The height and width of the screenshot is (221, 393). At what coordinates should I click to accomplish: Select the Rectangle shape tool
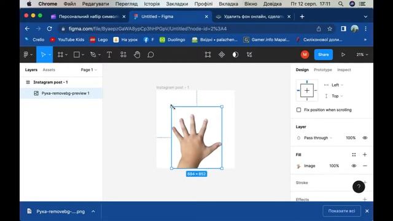coord(76,55)
